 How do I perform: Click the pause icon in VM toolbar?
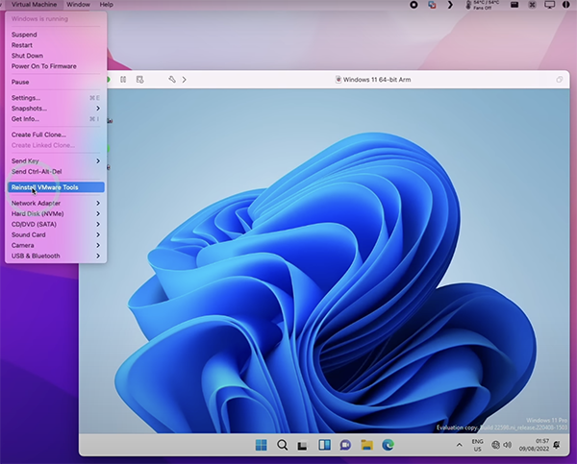[123, 80]
